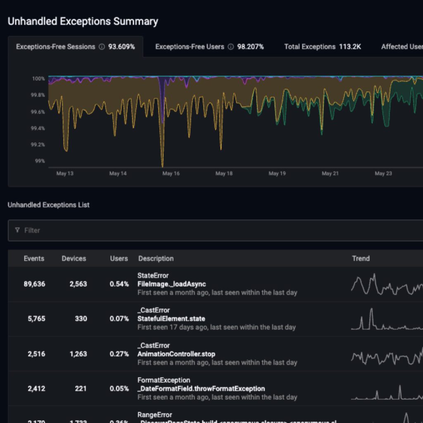Click the info icon beside Exceptions-Free Sessions

coord(102,47)
